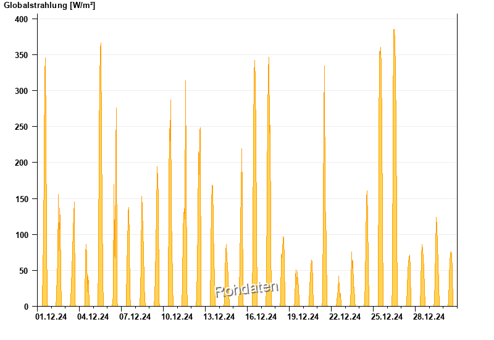Select the 25.12.24 date label
This screenshot has height=340, width=494.
click(387, 317)
